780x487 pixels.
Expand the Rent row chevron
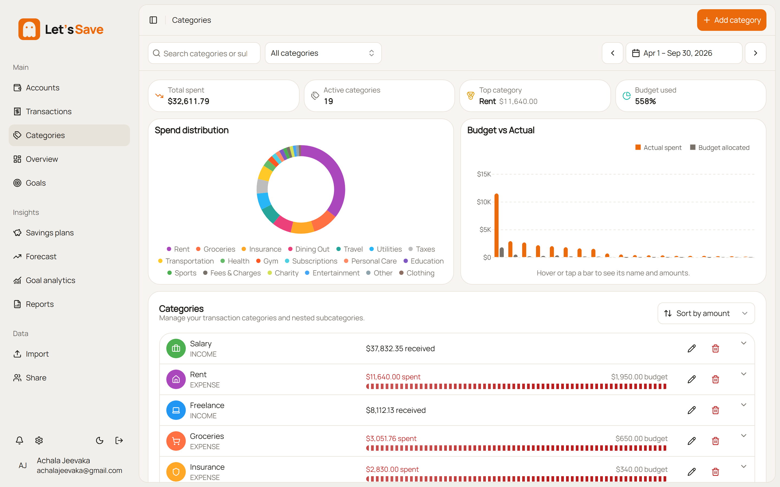[x=744, y=374]
